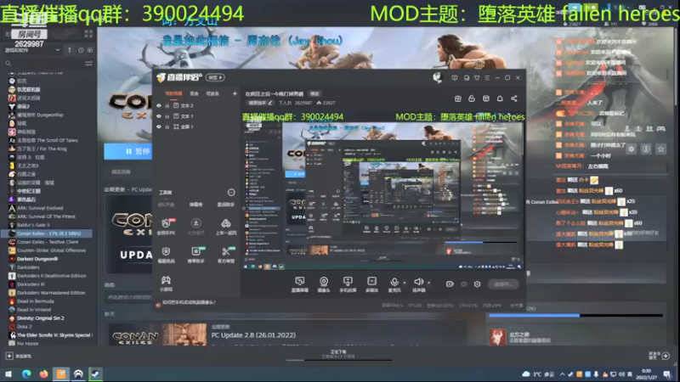Screen dimensions: 680x382
Task: Click the 暂停 pause download button
Action: (x=128, y=151)
